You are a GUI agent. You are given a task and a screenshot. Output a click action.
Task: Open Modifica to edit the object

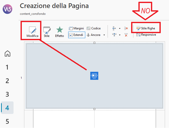click(x=32, y=32)
